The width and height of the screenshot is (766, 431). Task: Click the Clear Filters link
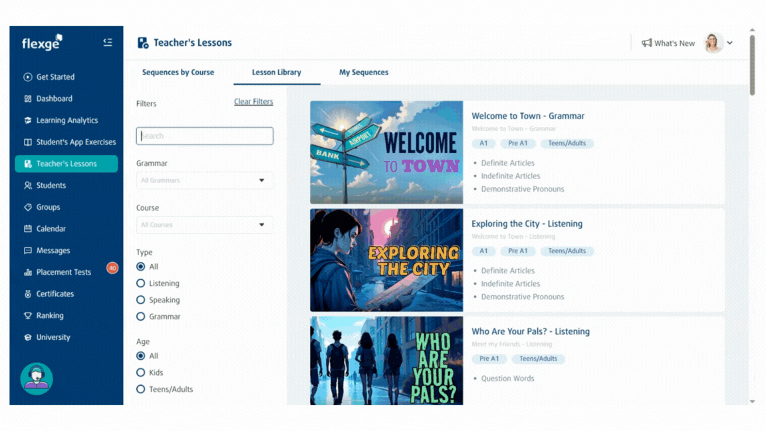pyautogui.click(x=253, y=102)
